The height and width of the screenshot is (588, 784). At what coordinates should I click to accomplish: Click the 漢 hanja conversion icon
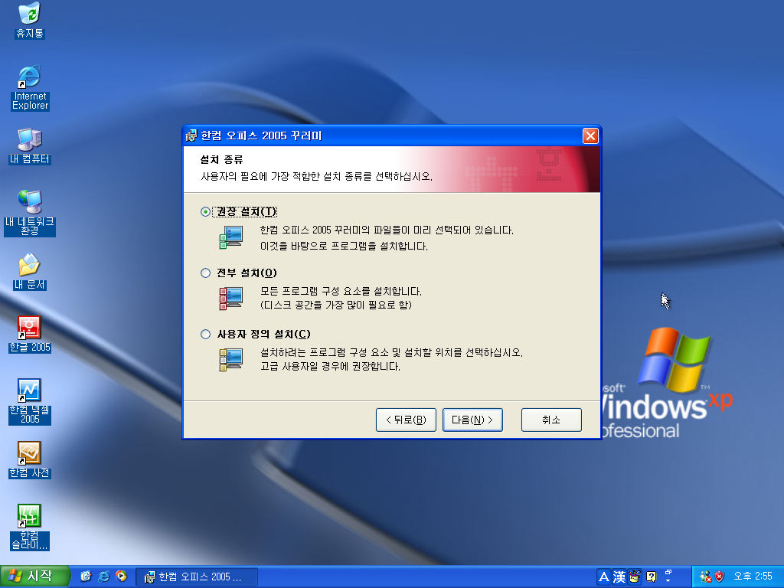[x=619, y=577]
